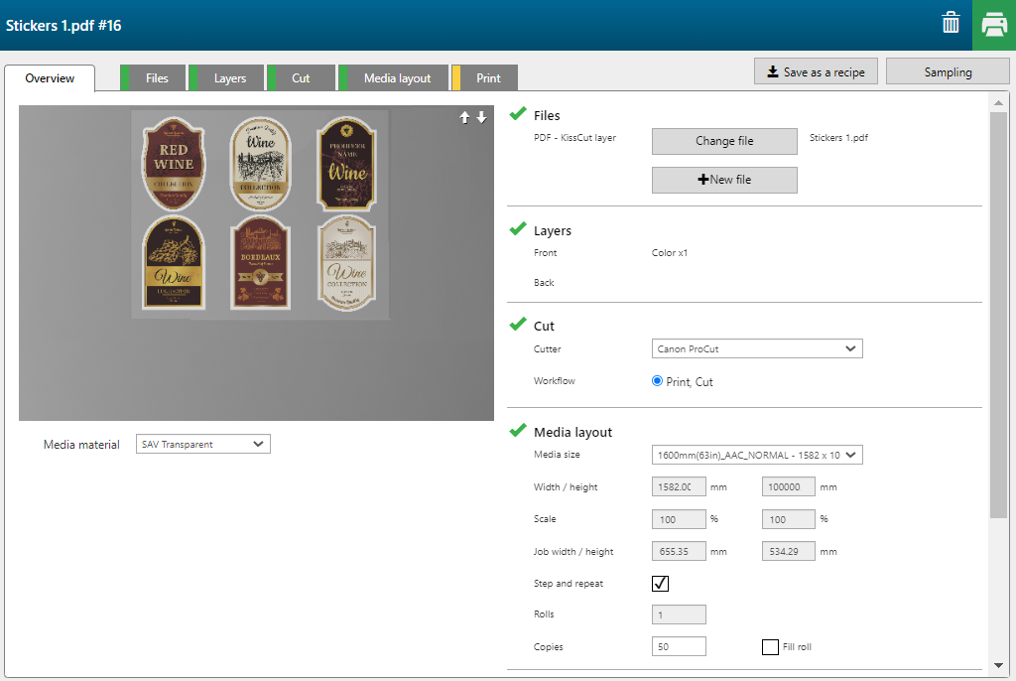This screenshot has height=681, width=1016.
Task: Click the green checkmark beside Files
Action: (x=518, y=114)
